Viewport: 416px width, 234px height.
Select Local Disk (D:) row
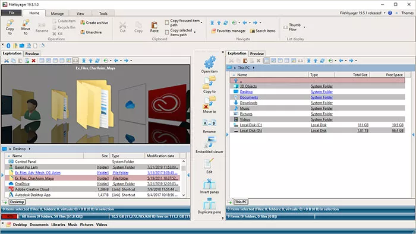click(x=317, y=131)
